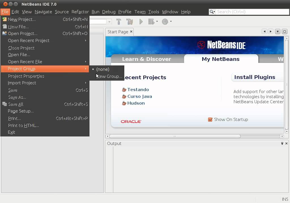The width and height of the screenshot is (290, 203).
Task: Click scroll right arrow on horizontal scrollbar
Action: (282, 136)
